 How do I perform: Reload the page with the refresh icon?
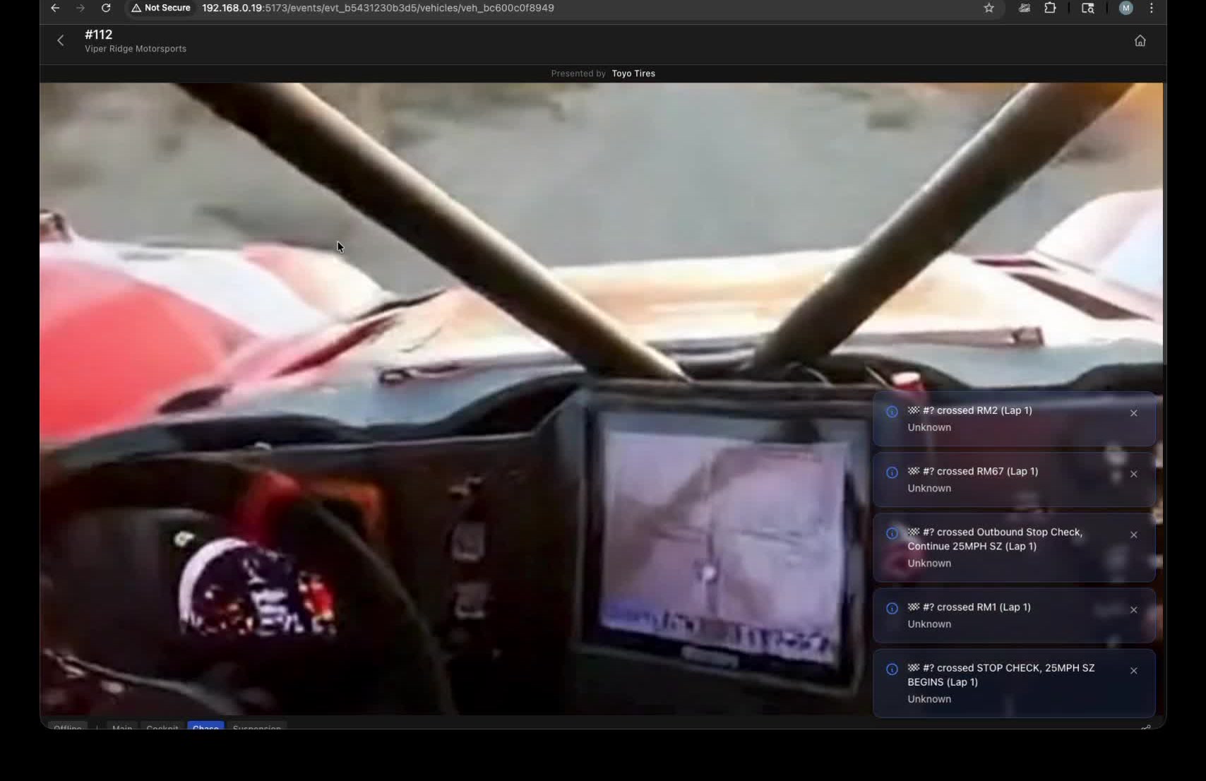click(x=106, y=8)
